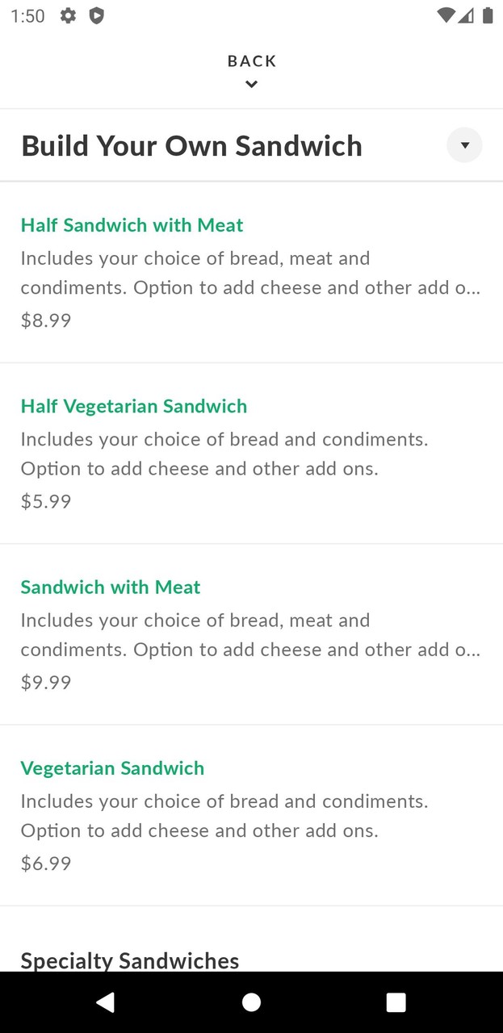Tap the Build Your Own Sandwich heading
This screenshot has width=503, height=1033.
[191, 146]
